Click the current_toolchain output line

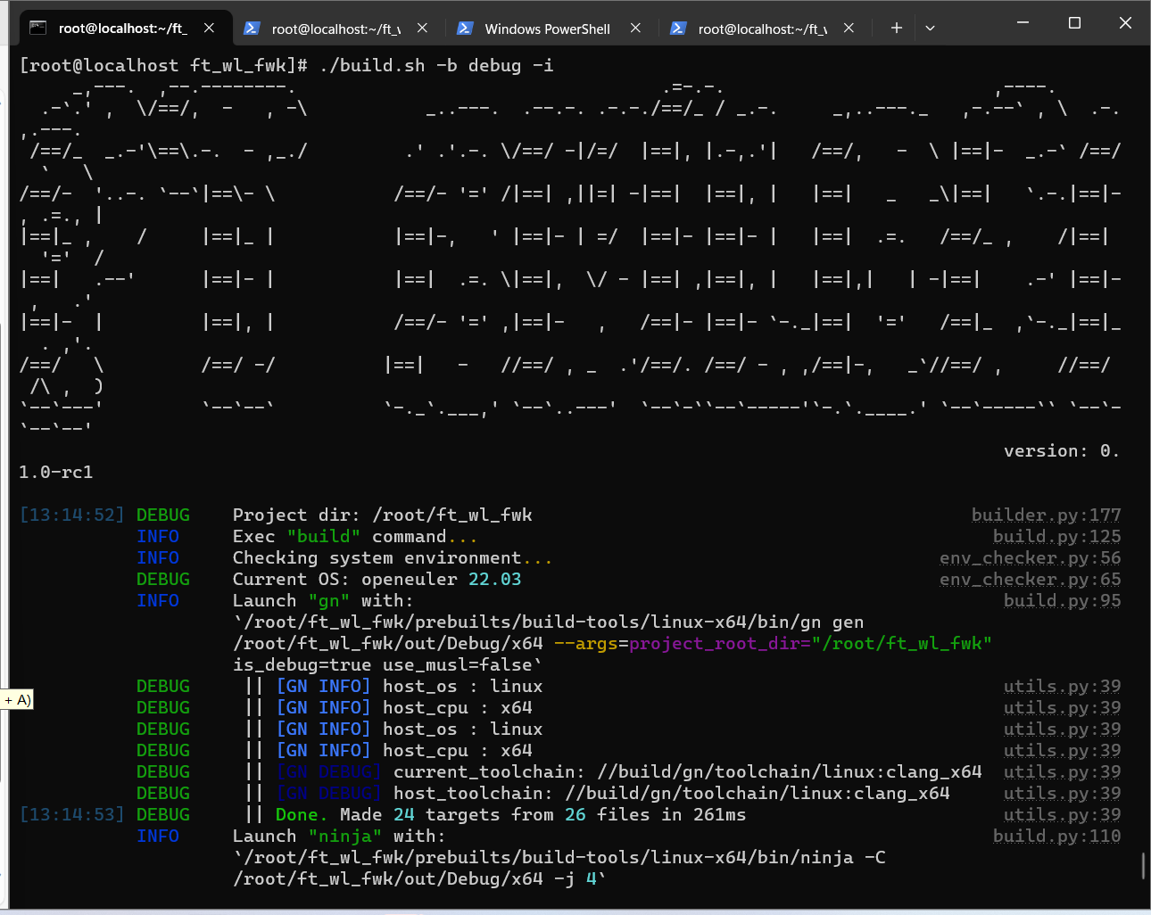coord(687,771)
